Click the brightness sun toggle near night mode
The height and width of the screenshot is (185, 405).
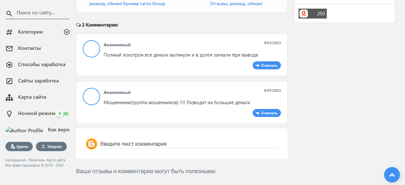coord(59,113)
